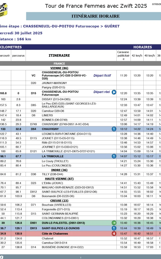Click BONNES (D6-D749) entry

click(x=55, y=120)
